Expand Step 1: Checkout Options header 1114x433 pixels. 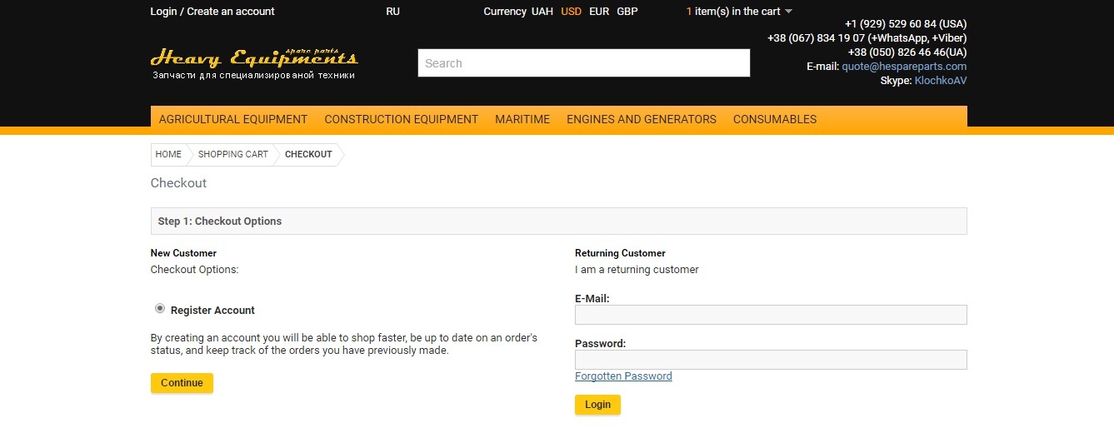[x=558, y=221]
